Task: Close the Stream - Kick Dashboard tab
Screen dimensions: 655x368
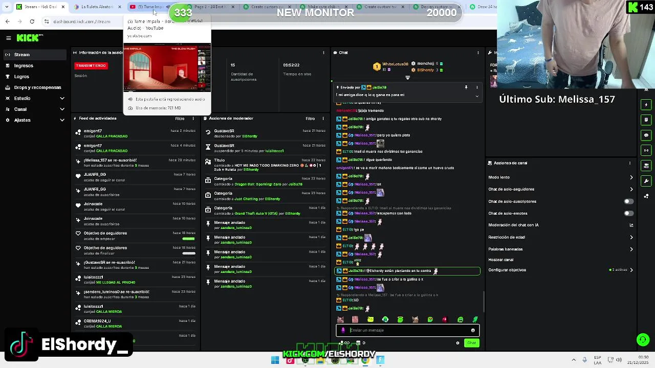Action: (x=63, y=7)
